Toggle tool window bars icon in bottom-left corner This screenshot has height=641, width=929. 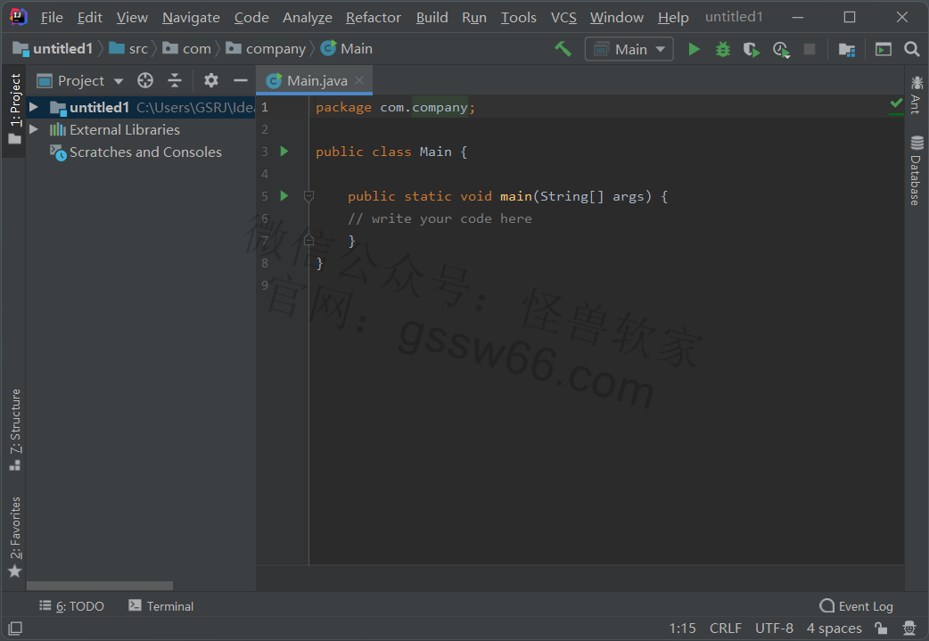(x=14, y=629)
